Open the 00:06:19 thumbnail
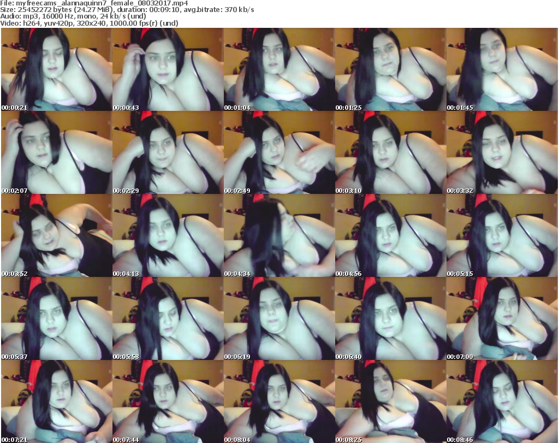 [x=279, y=319]
